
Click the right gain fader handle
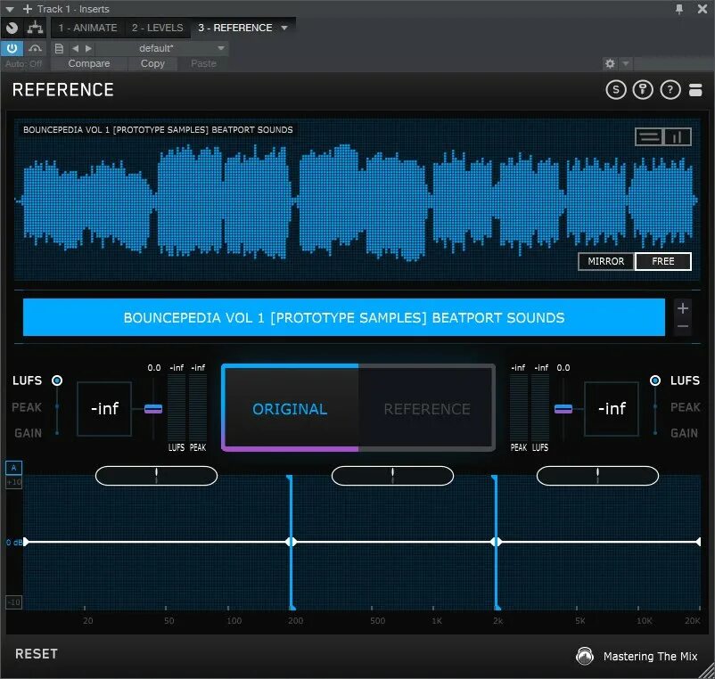[563, 409]
